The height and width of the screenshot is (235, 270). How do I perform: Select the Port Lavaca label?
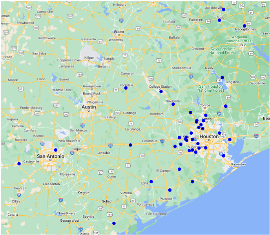click(145, 204)
